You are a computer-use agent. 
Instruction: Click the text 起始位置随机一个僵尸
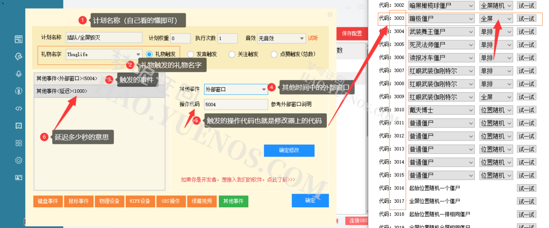coord(435,188)
